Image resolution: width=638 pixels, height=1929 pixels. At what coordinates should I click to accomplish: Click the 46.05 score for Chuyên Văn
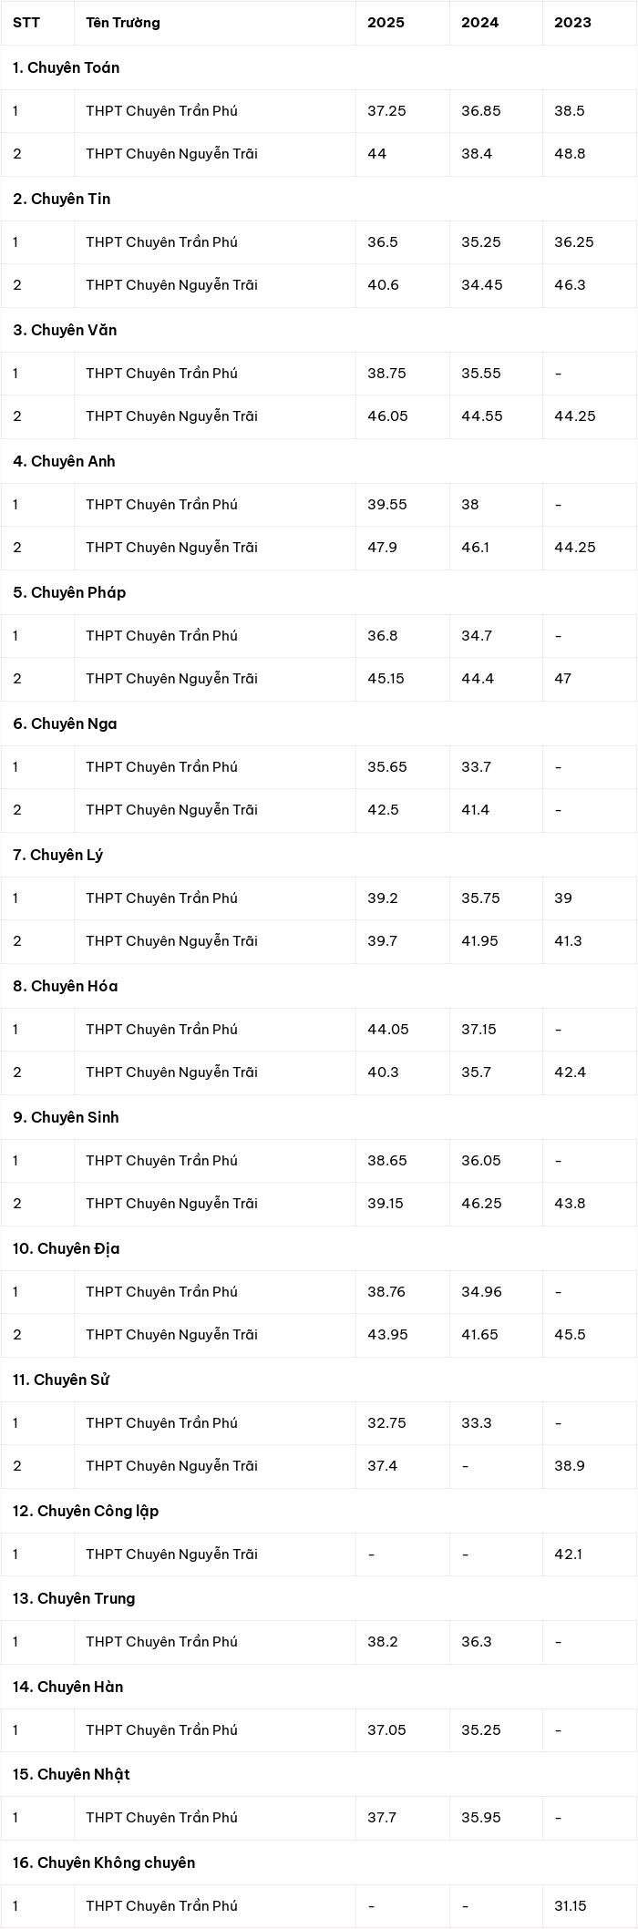(387, 416)
